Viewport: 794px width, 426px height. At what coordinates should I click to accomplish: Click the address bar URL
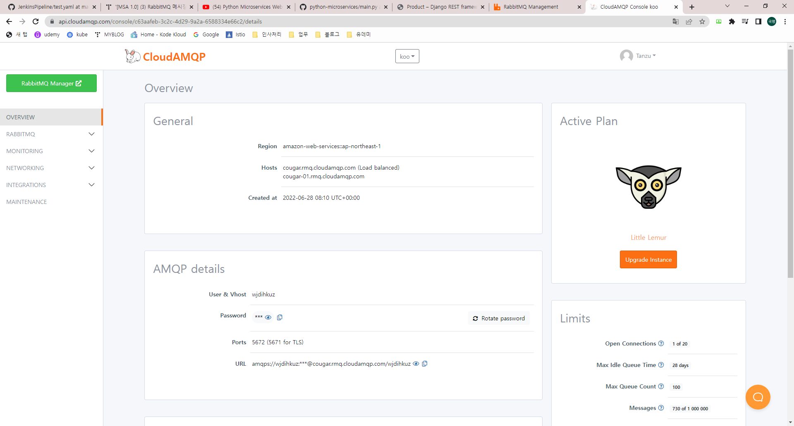pos(160,21)
